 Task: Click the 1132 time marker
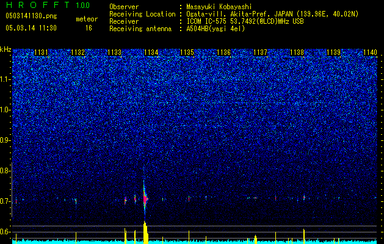point(78,52)
